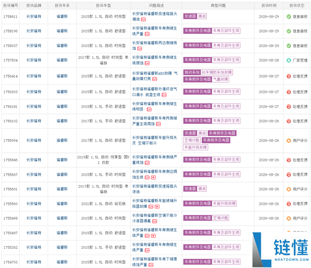Select 车窗升降故障 tag in row 1755994
Screen dimensions: 311x268
click(195, 147)
